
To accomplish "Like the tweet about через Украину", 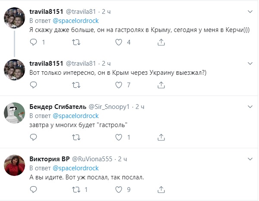I will pyautogui.click(x=119, y=85).
